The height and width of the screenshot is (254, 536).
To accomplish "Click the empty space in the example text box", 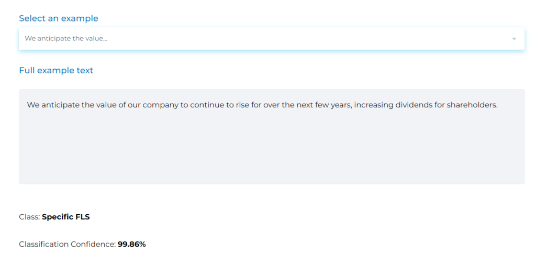I will [271, 152].
